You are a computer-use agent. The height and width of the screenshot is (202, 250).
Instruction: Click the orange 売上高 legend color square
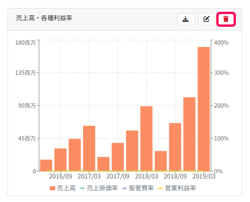tap(53, 188)
